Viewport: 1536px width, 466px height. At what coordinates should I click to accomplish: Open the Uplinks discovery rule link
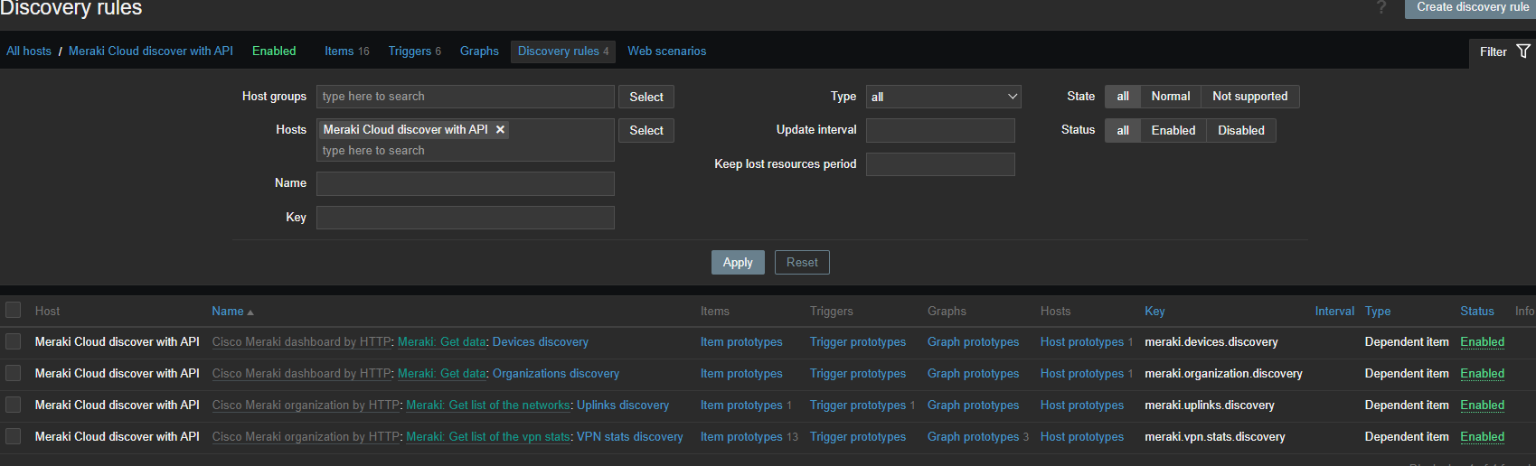(623, 405)
